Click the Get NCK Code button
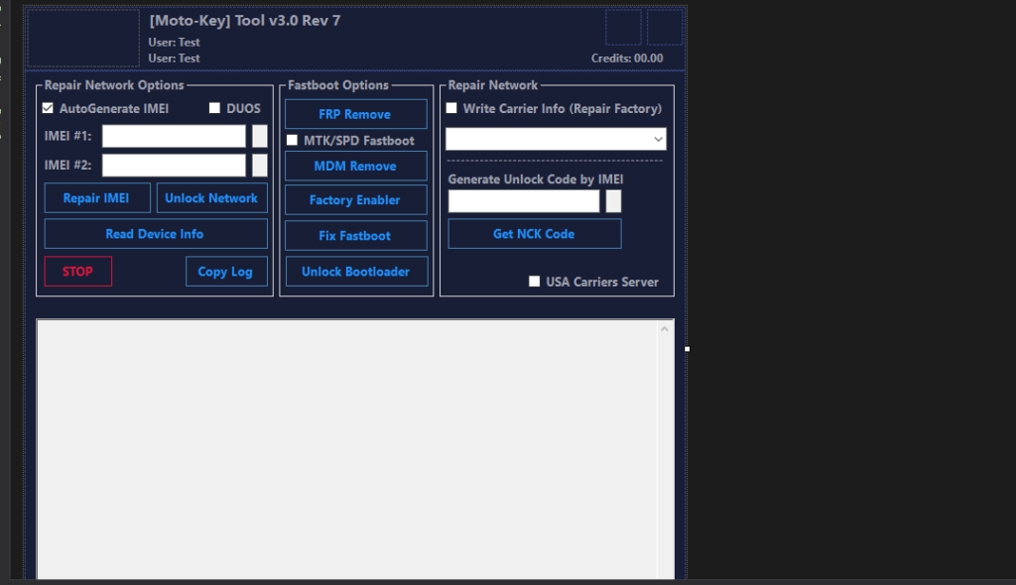Image resolution: width=1016 pixels, height=585 pixels. pos(534,234)
